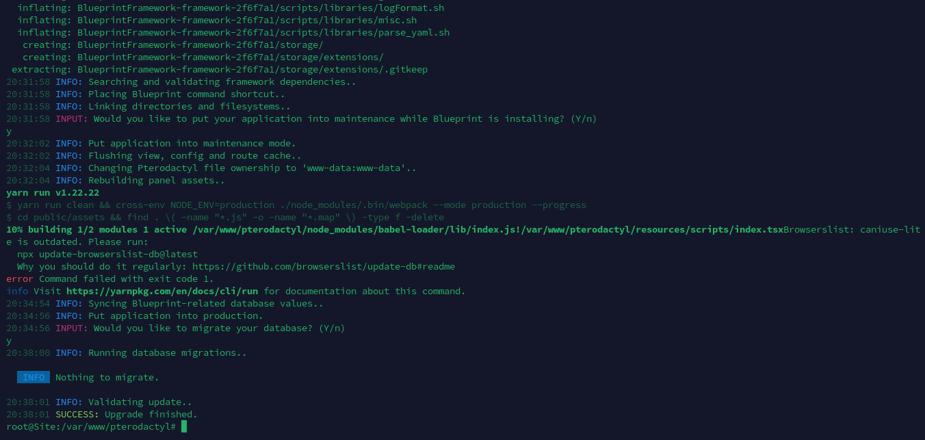Click the root@Site shell prompt text
Screen dimensions: 925x440
click(x=91, y=426)
